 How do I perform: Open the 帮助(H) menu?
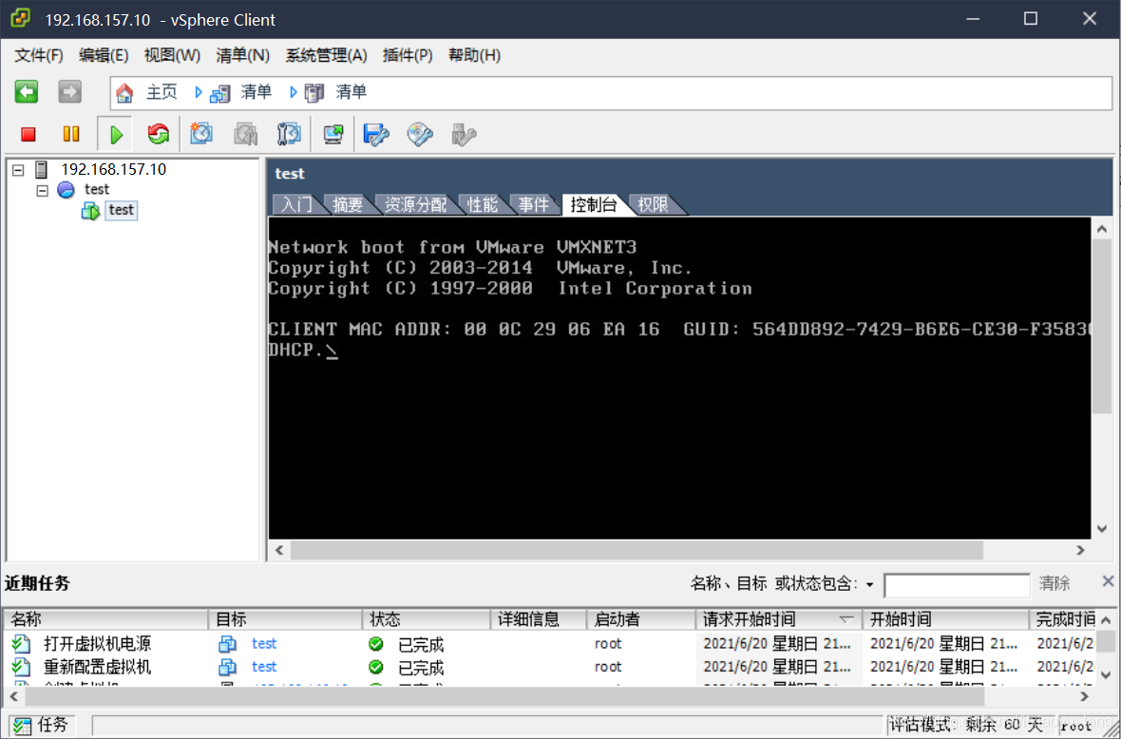[474, 55]
